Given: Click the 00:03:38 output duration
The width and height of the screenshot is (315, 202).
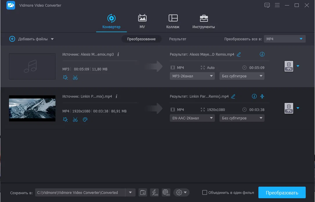Looking at the screenshot, I should [257, 110].
